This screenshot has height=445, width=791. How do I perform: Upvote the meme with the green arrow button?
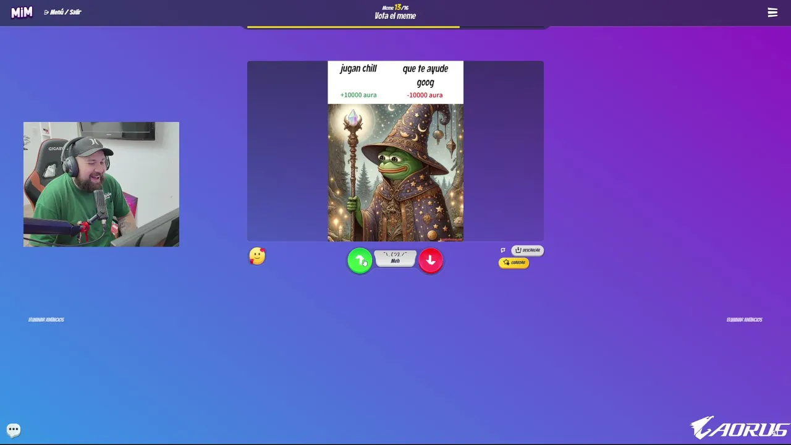[x=360, y=261]
